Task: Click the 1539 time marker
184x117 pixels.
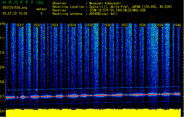Action: [x=160, y=25]
